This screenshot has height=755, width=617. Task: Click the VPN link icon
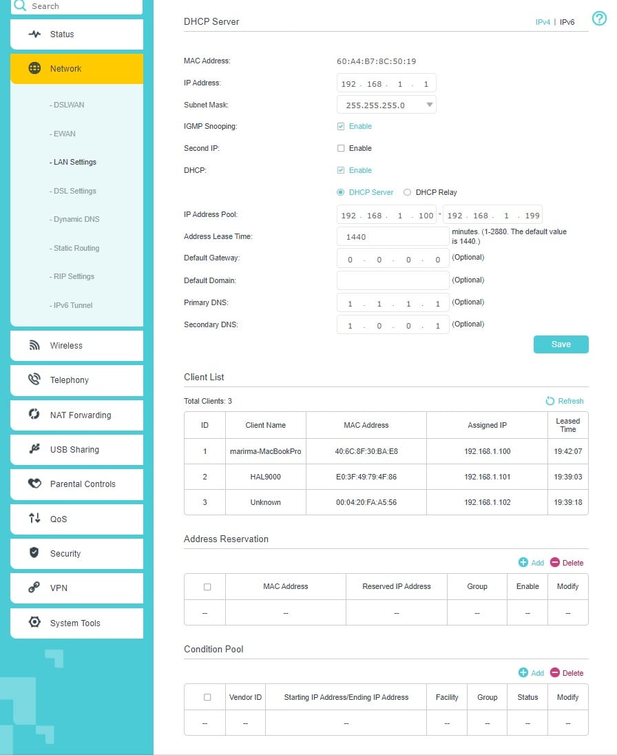pyautogui.click(x=34, y=588)
